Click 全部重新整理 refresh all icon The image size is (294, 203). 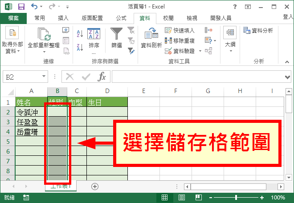(44, 34)
